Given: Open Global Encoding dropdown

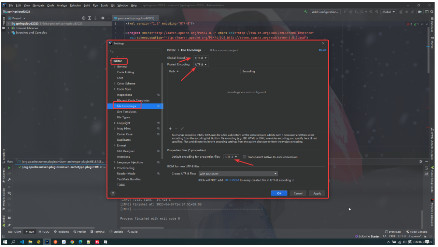Looking at the screenshot, I should tap(201, 58).
